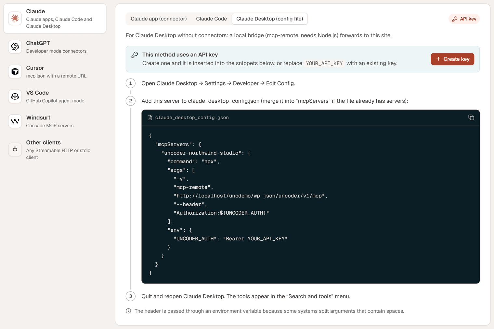Click the VS Code Copilot icon
494x329 pixels.
15,96
